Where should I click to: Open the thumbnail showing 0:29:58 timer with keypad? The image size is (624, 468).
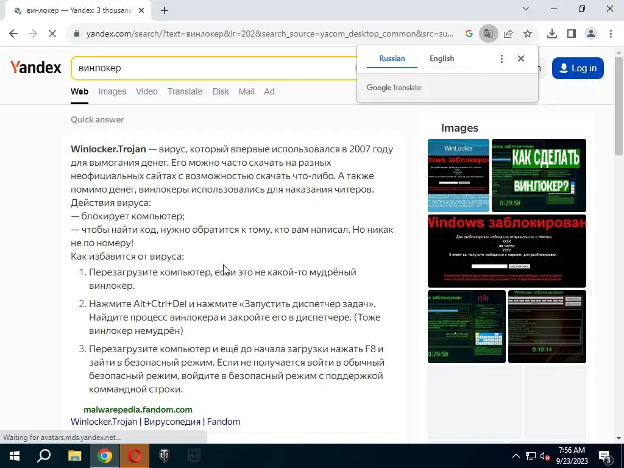tap(466, 327)
